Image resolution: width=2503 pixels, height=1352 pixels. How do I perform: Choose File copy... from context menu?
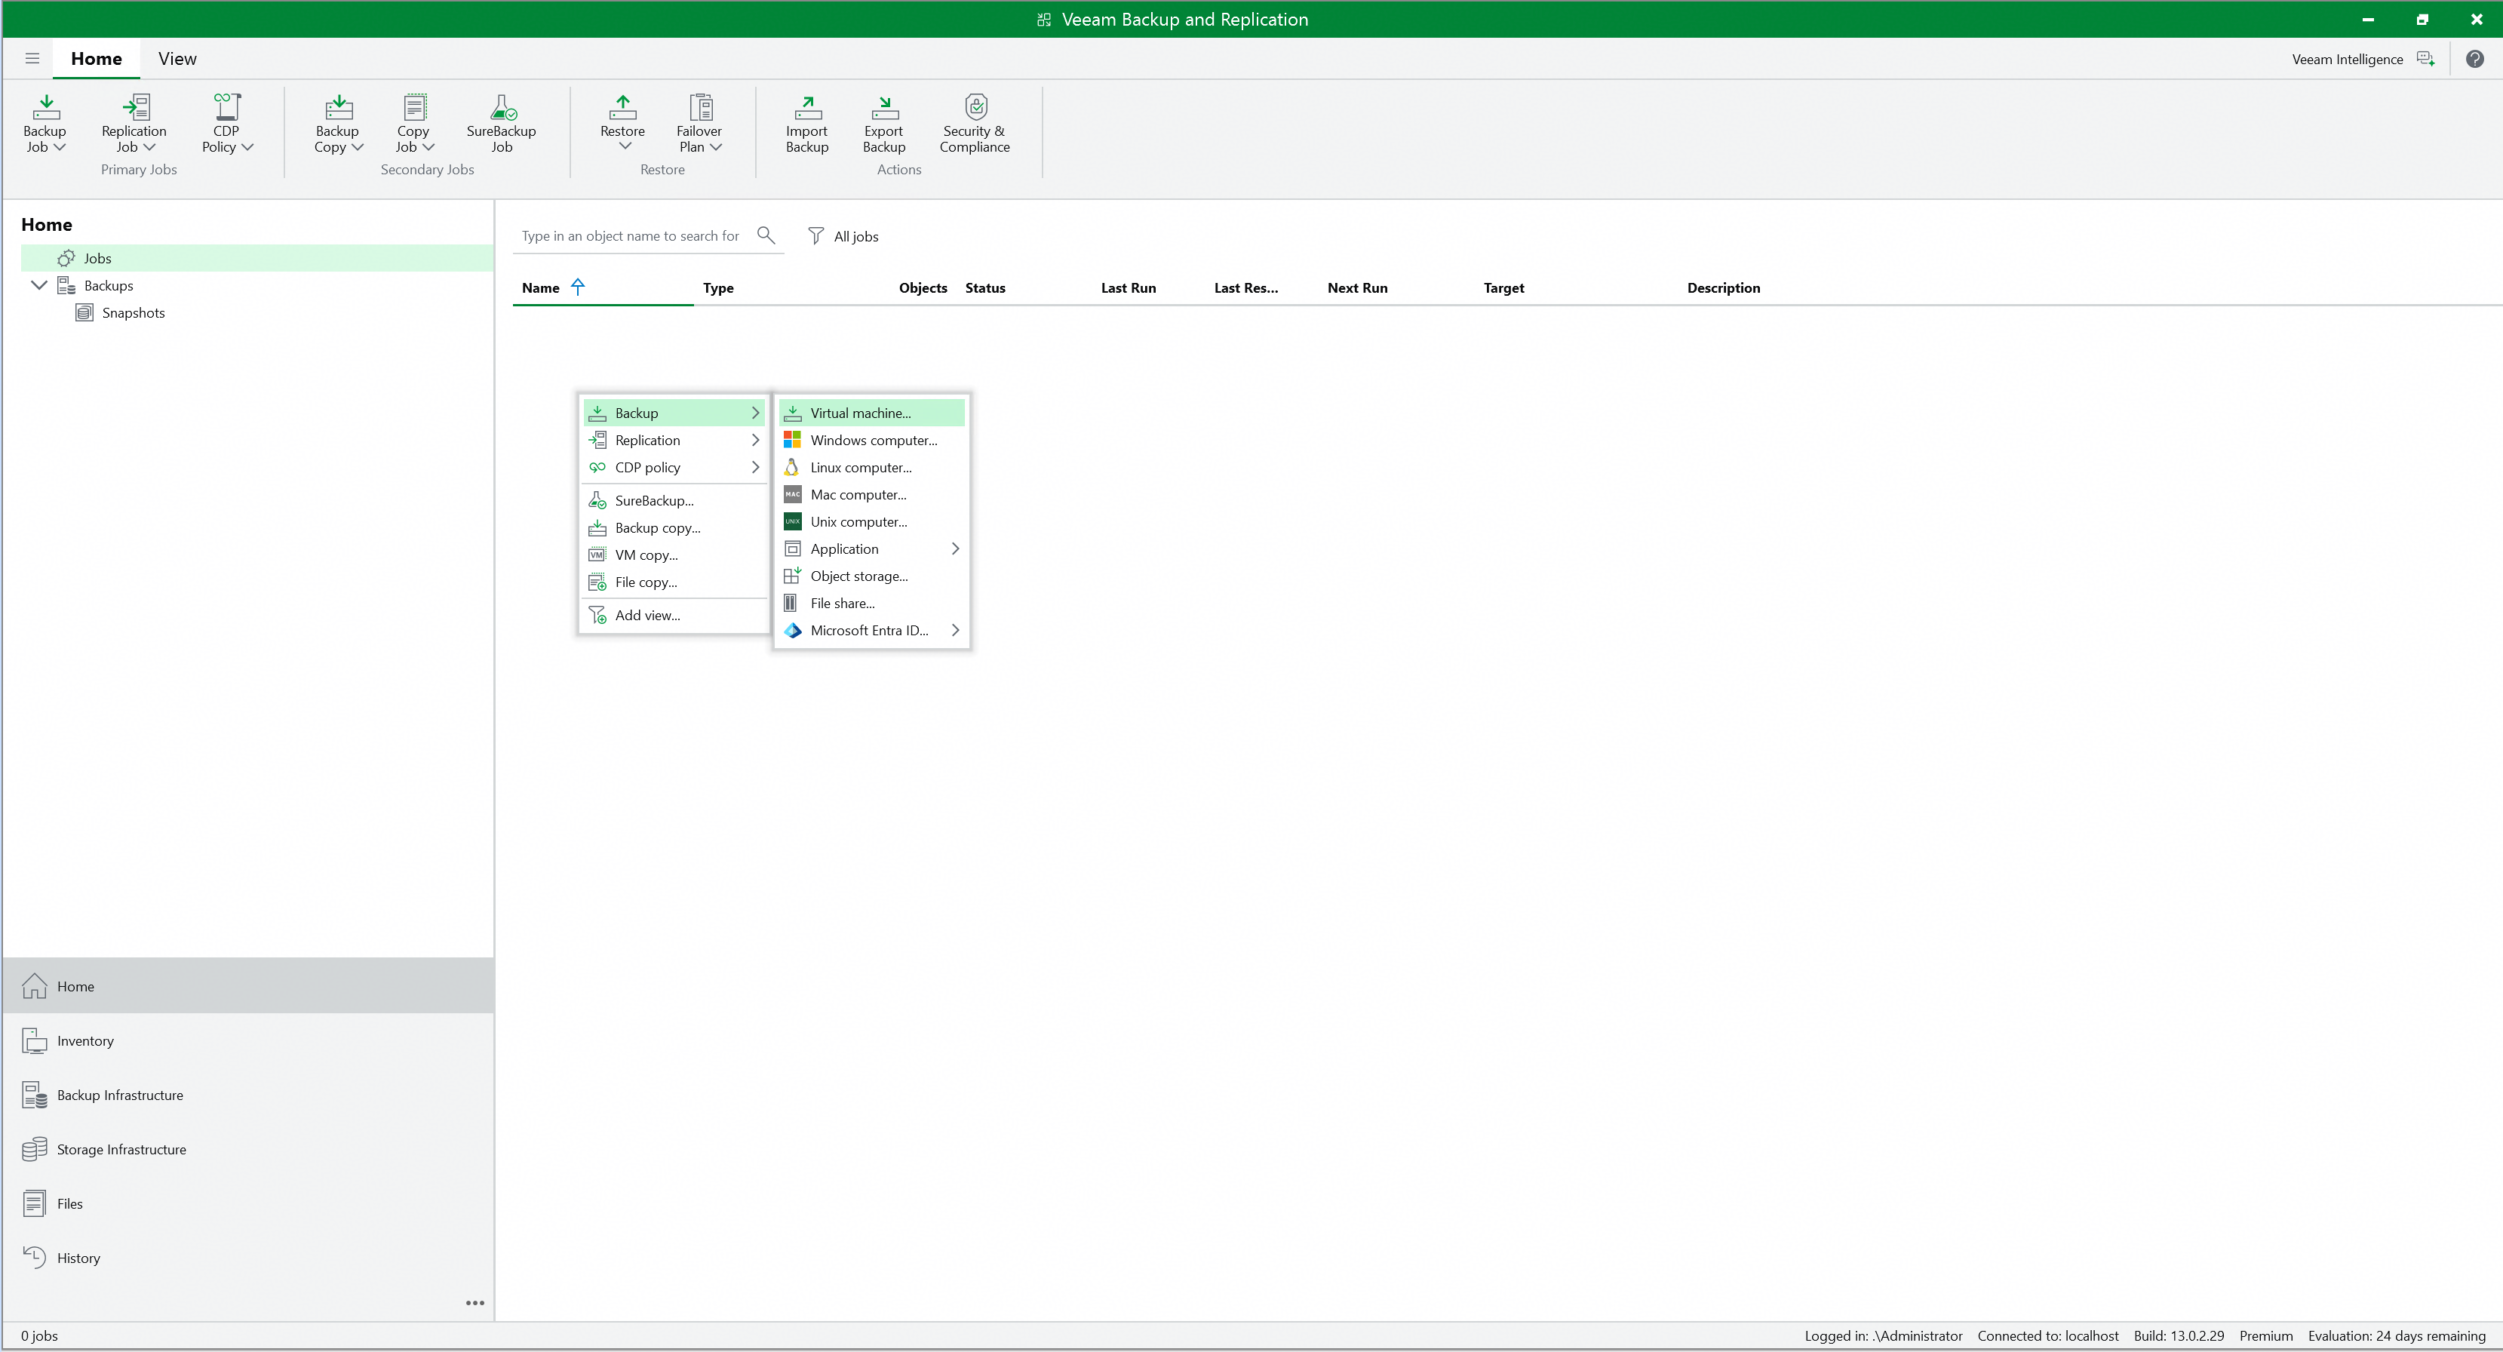674,582
